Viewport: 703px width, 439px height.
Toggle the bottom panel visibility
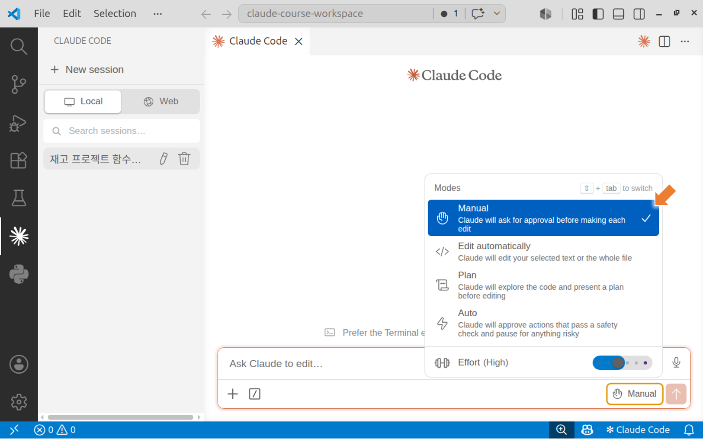(x=619, y=14)
